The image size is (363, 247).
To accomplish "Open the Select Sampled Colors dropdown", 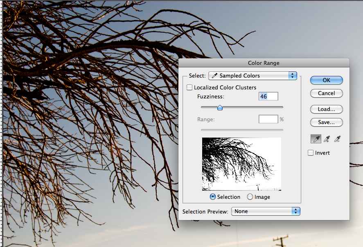I will pyautogui.click(x=253, y=76).
